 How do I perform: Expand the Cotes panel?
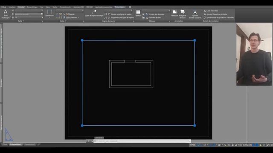pos(63,21)
